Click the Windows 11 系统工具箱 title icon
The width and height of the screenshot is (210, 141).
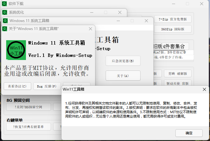click(x=5, y=21)
